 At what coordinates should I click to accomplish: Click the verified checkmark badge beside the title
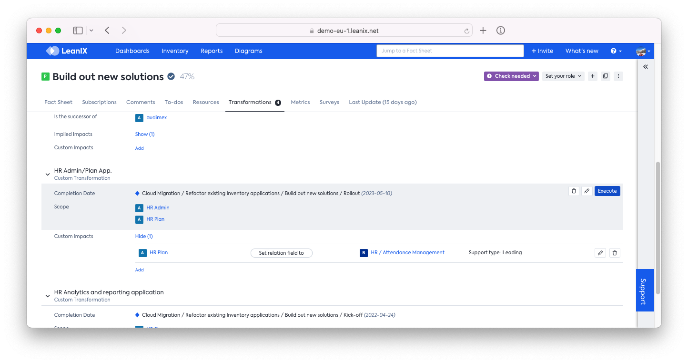[x=171, y=76]
